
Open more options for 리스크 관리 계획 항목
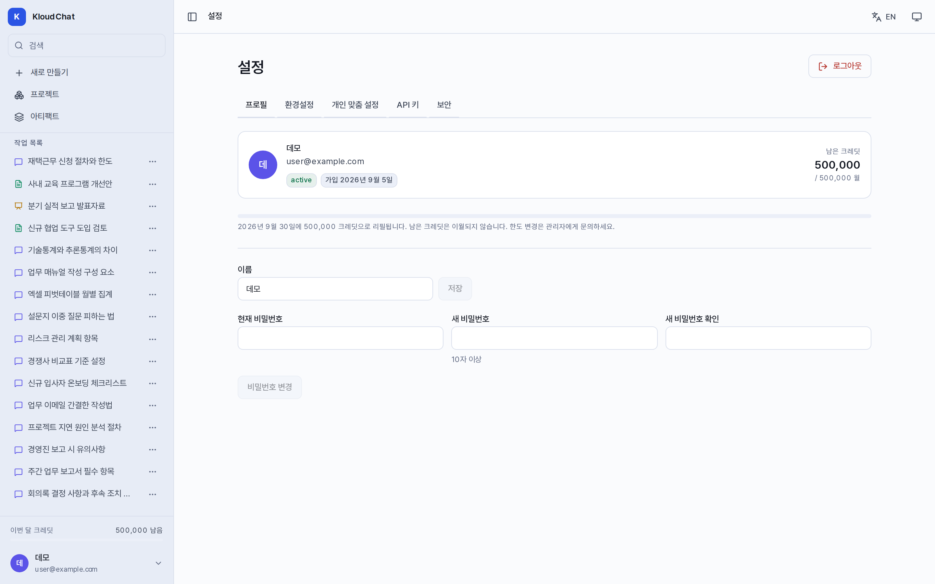click(x=153, y=339)
